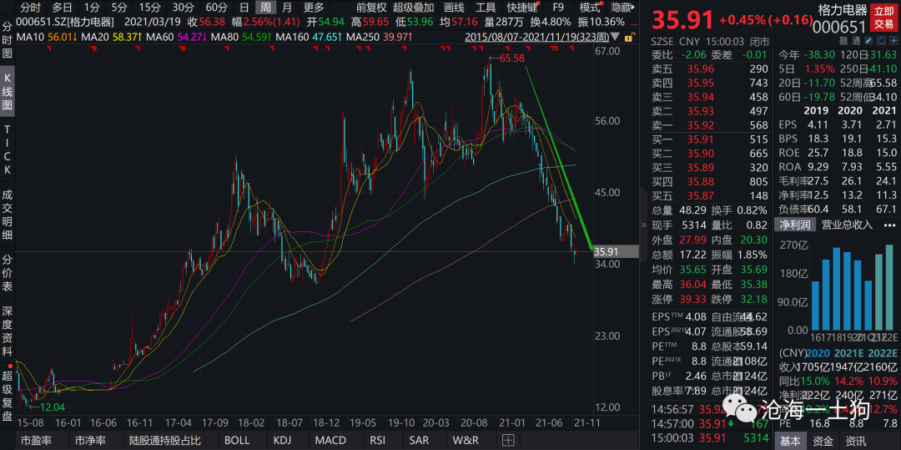The width and height of the screenshot is (901, 450).
Task: Select the 30分 period tab
Action: pos(184,8)
